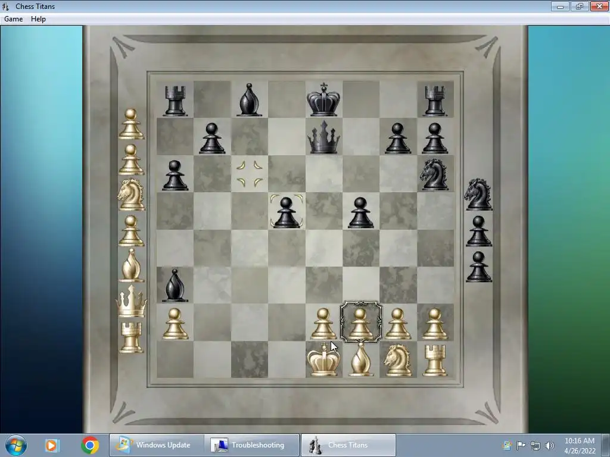Screen dimensions: 610x457
Task: Click the clock showing 10:16 AM
Action: coord(580,441)
